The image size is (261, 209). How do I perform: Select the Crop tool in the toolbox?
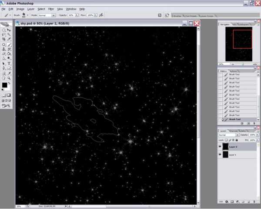[x=4, y=39]
